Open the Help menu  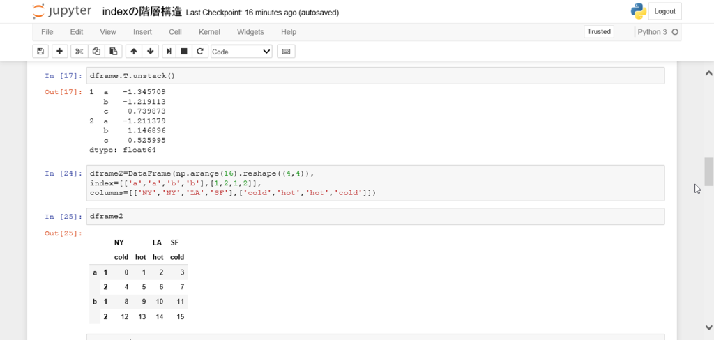pyautogui.click(x=289, y=32)
